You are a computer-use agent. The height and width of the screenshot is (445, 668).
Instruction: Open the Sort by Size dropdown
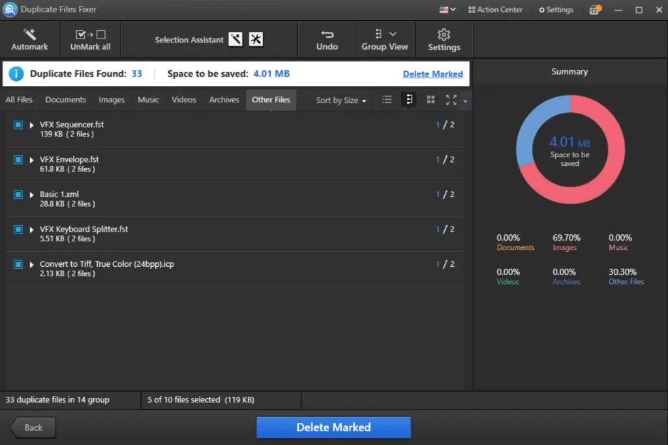341,100
